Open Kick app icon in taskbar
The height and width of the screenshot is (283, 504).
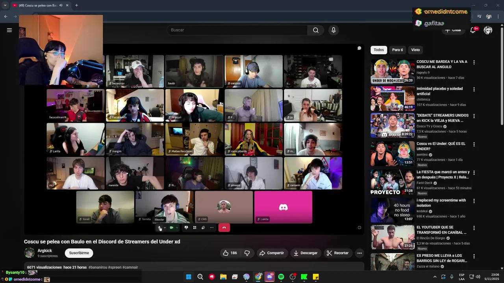coord(304,277)
